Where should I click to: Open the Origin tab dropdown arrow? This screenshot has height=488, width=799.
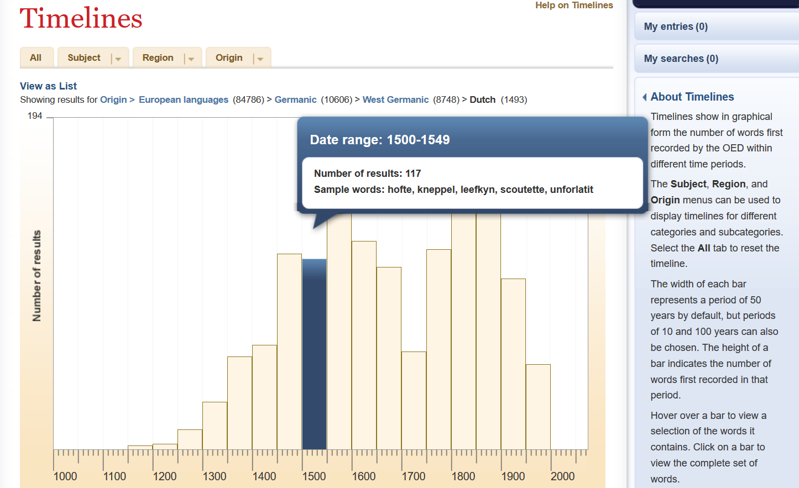coord(260,59)
